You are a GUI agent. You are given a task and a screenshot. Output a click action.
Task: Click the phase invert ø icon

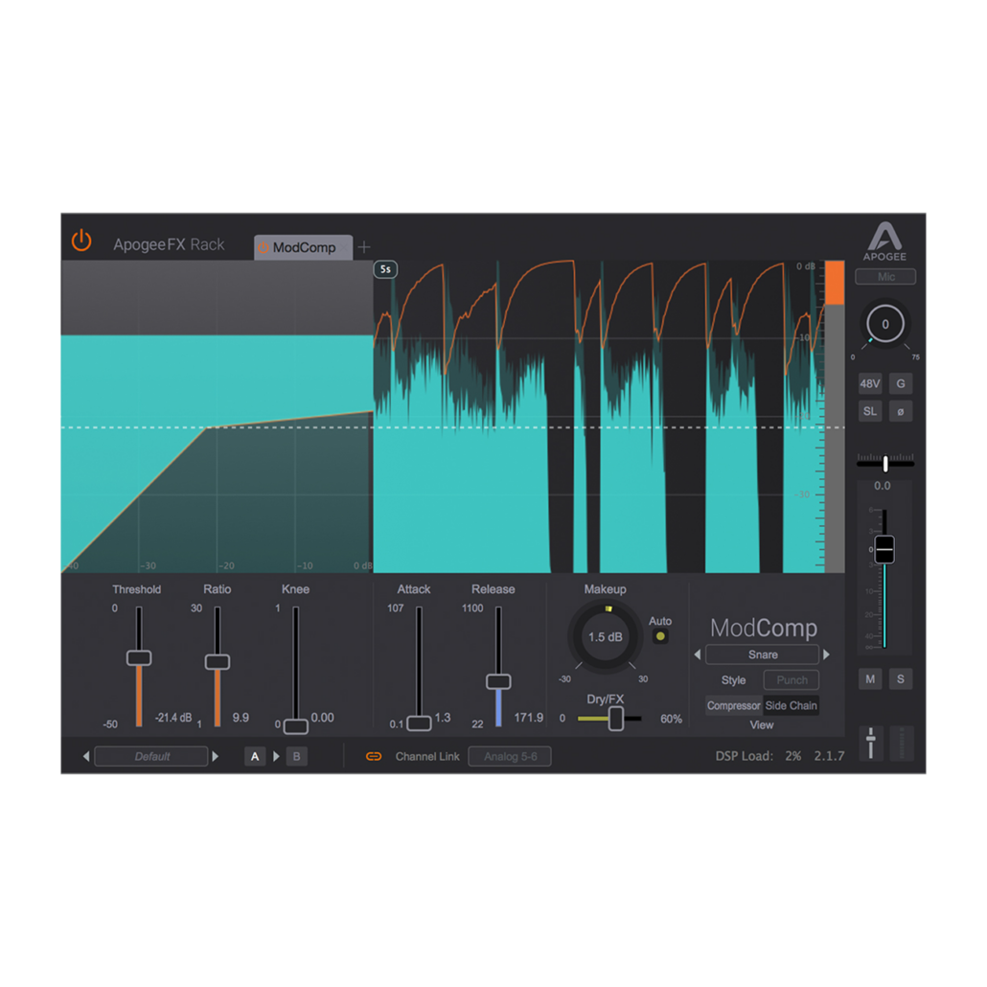pyautogui.click(x=900, y=410)
